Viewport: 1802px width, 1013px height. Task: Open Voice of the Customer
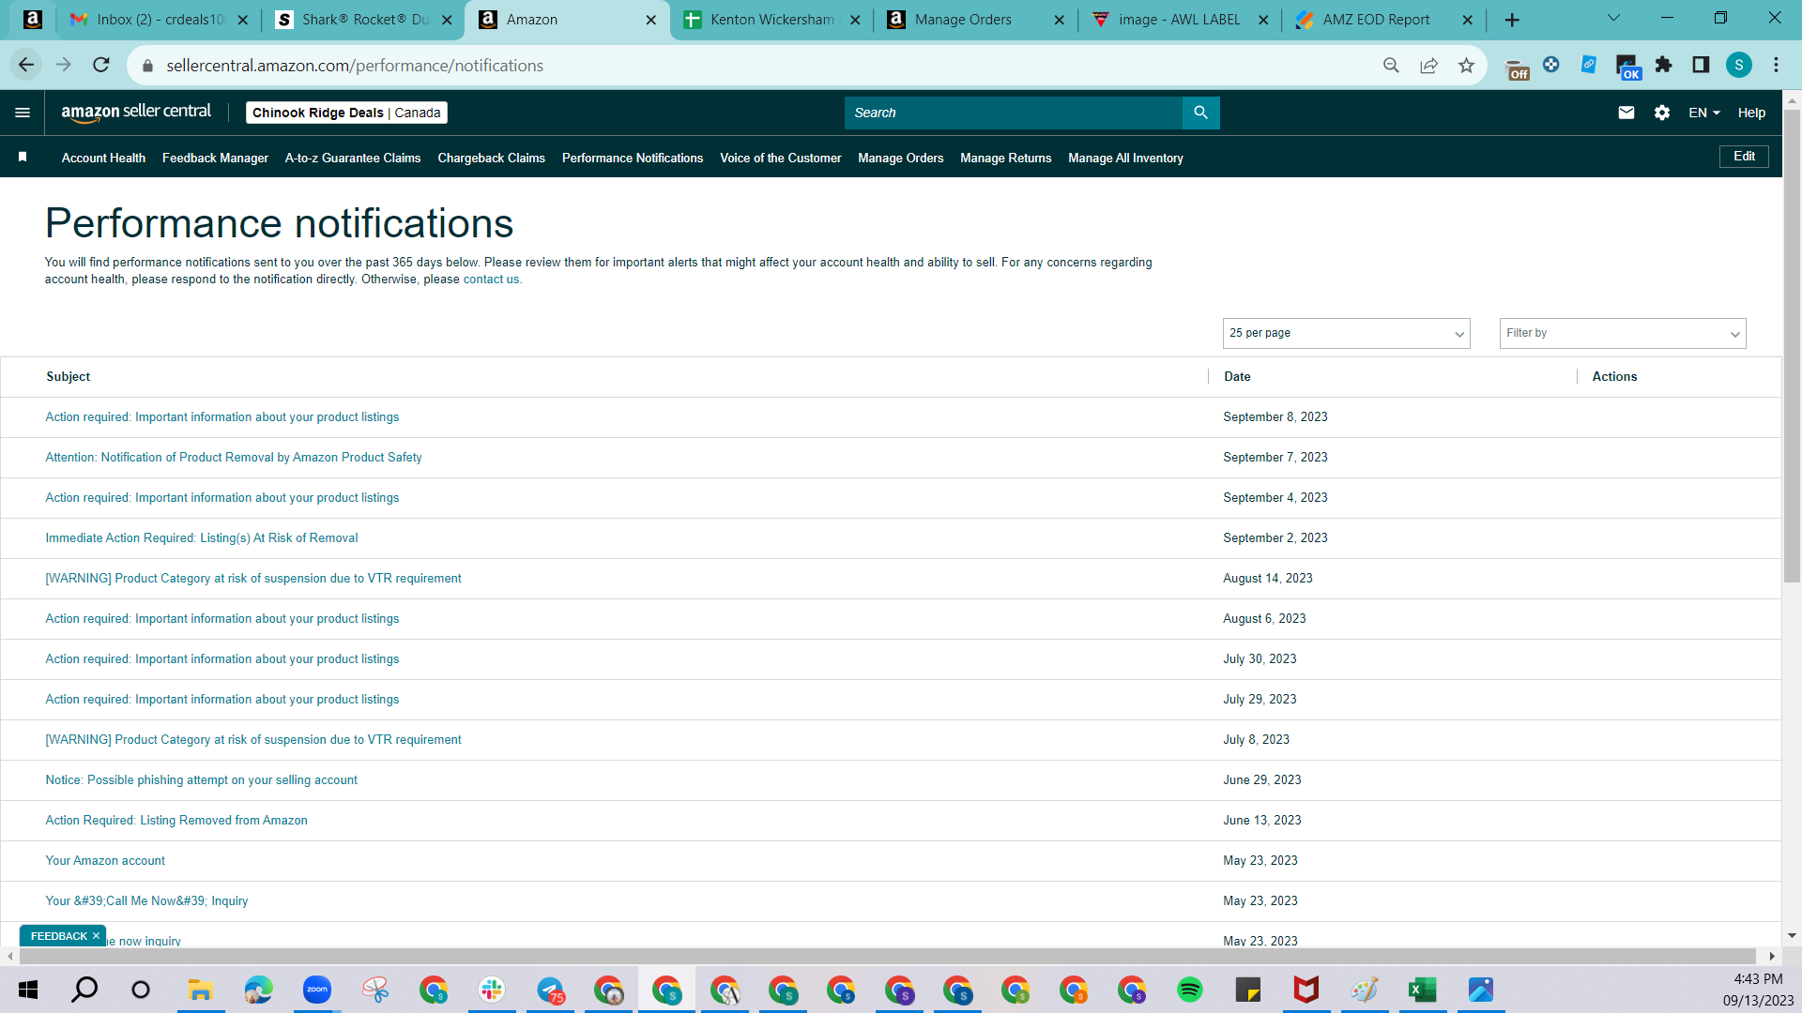coord(780,158)
